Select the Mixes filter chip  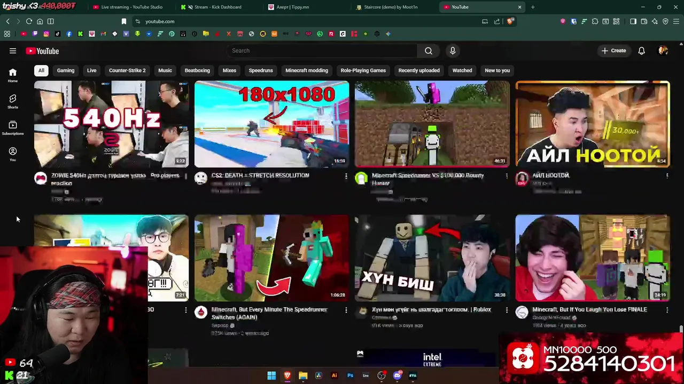pos(229,70)
